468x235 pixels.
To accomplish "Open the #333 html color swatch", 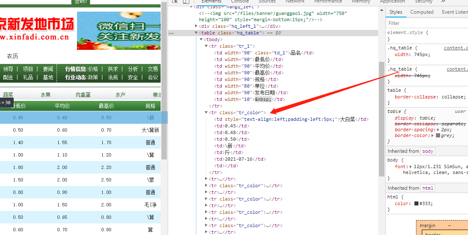I will pyautogui.click(x=416, y=204).
